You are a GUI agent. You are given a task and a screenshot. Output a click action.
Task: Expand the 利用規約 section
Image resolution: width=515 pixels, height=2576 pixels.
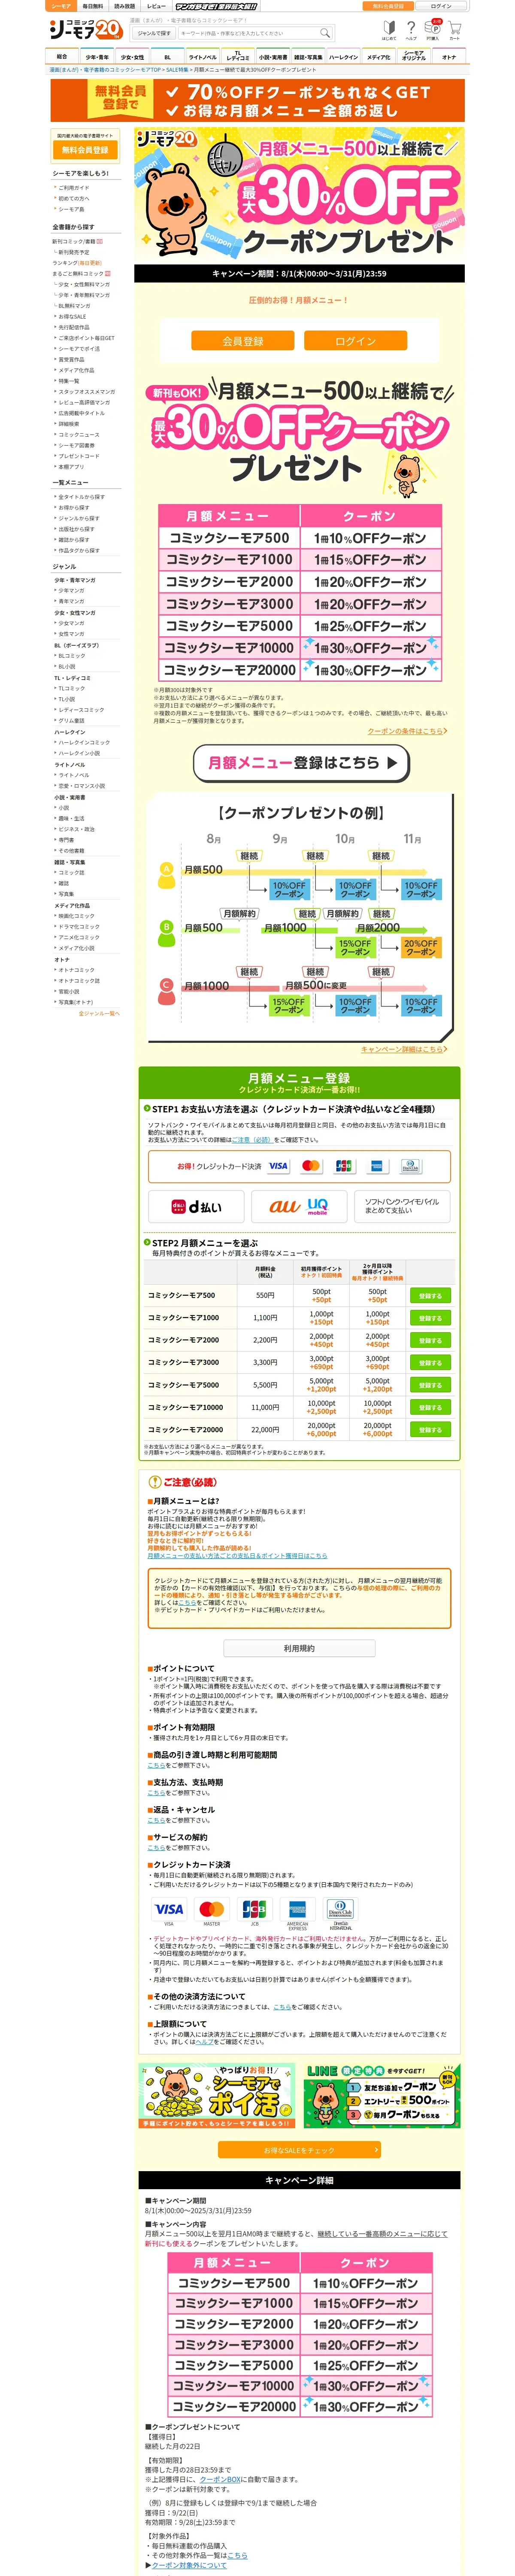(299, 1648)
